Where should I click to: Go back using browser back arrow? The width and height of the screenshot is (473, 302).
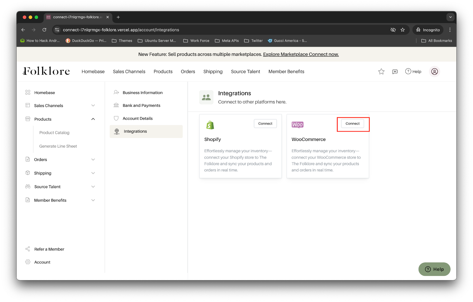point(23,30)
